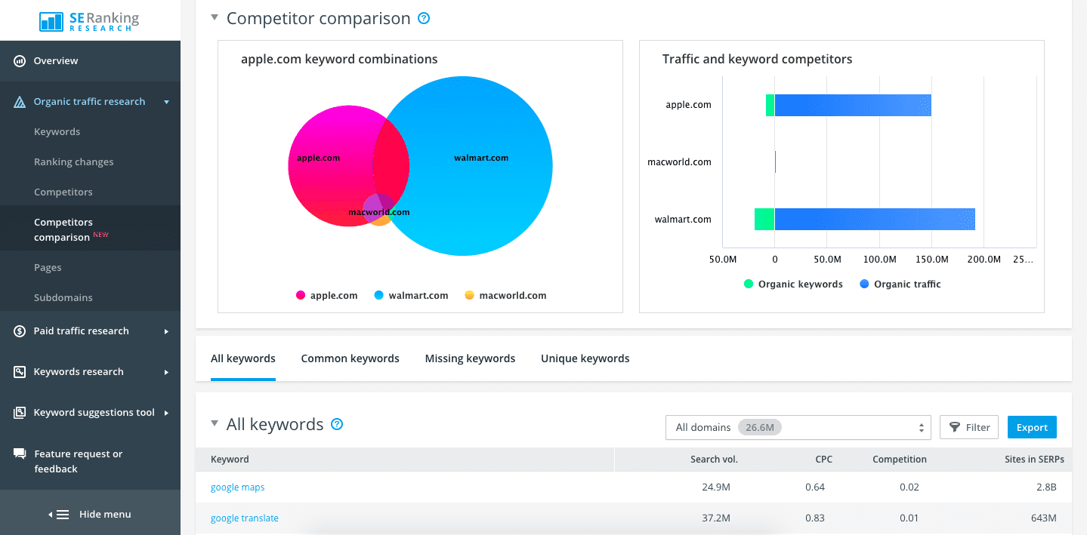Image resolution: width=1087 pixels, height=535 pixels.
Task: Click the 26.6M count badge in dropdown
Action: coord(760,427)
